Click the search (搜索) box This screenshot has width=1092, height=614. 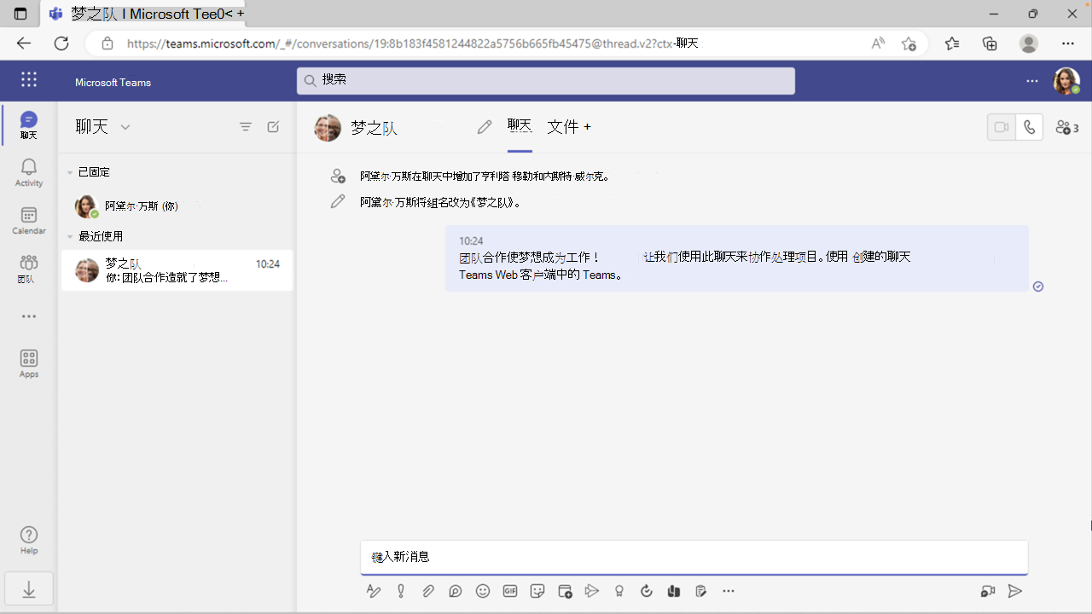click(546, 80)
